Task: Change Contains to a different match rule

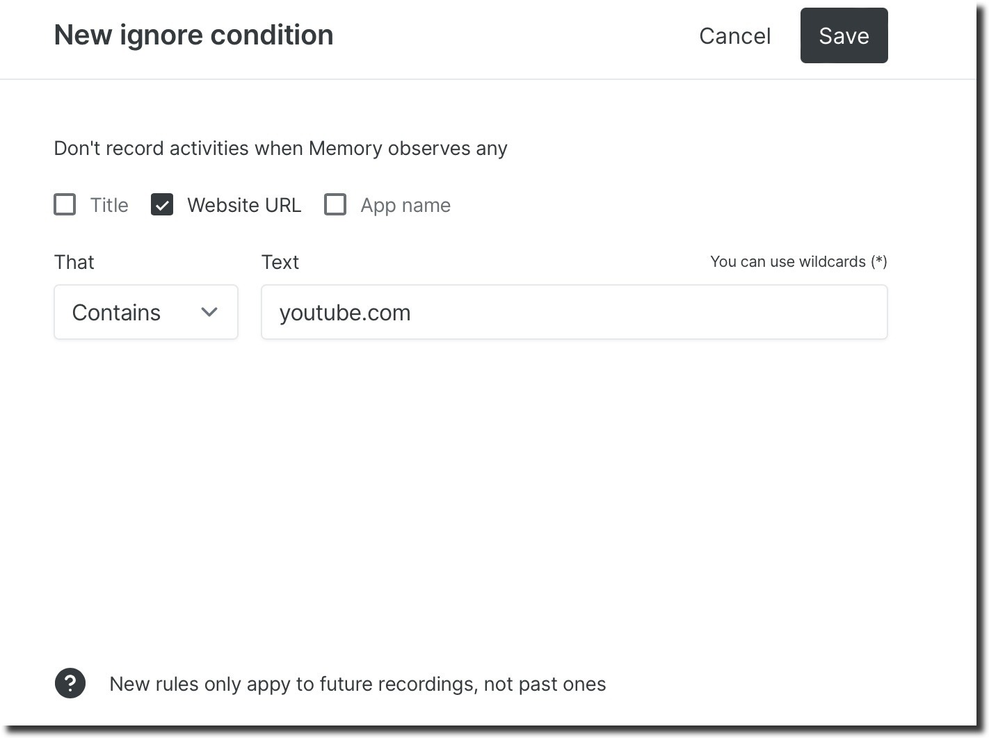Action: (145, 312)
